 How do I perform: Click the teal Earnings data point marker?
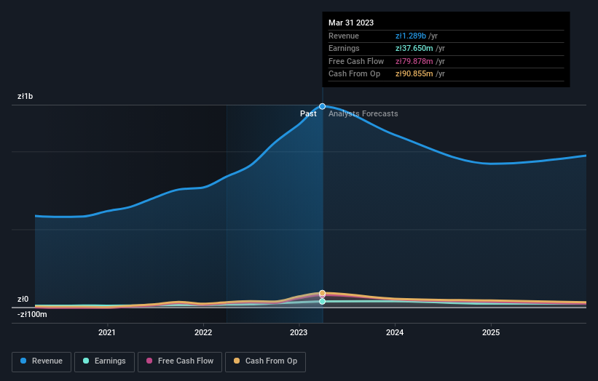pos(322,302)
